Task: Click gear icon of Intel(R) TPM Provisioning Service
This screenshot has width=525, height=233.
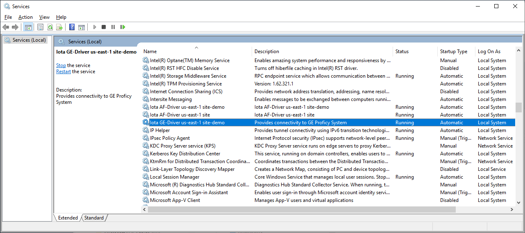Action: [146, 84]
